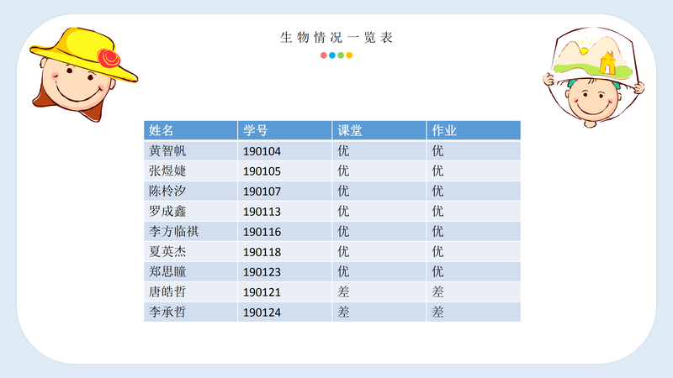The image size is (673, 378).
Task: Click the 课堂 grade 优 in row 190105
Action: [343, 171]
